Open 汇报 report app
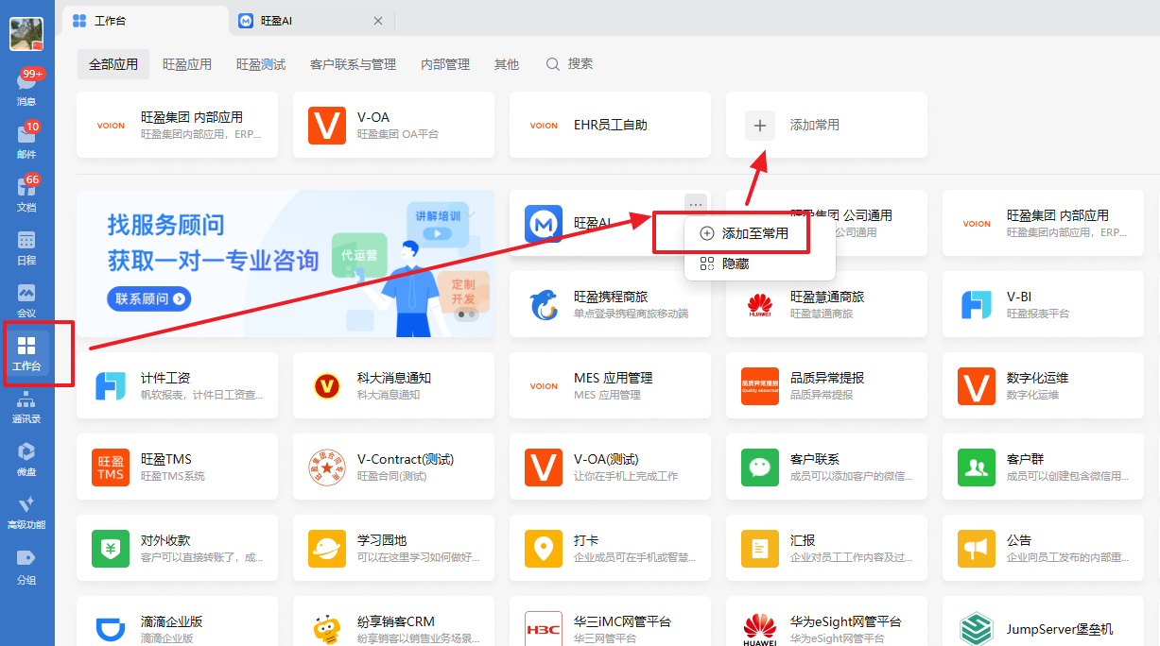Image resolution: width=1160 pixels, height=646 pixels. click(827, 548)
